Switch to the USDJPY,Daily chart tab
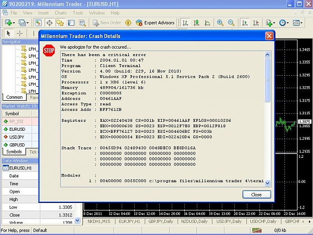Viewport: 313px width, 235px height. (229, 221)
